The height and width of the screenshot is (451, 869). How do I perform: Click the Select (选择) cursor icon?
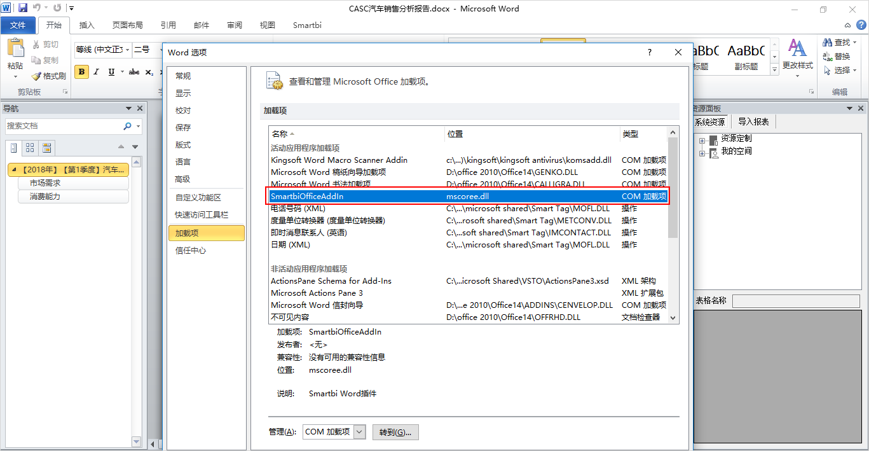[828, 70]
